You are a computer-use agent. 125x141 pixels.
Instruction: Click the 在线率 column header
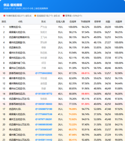coord(73,22)
